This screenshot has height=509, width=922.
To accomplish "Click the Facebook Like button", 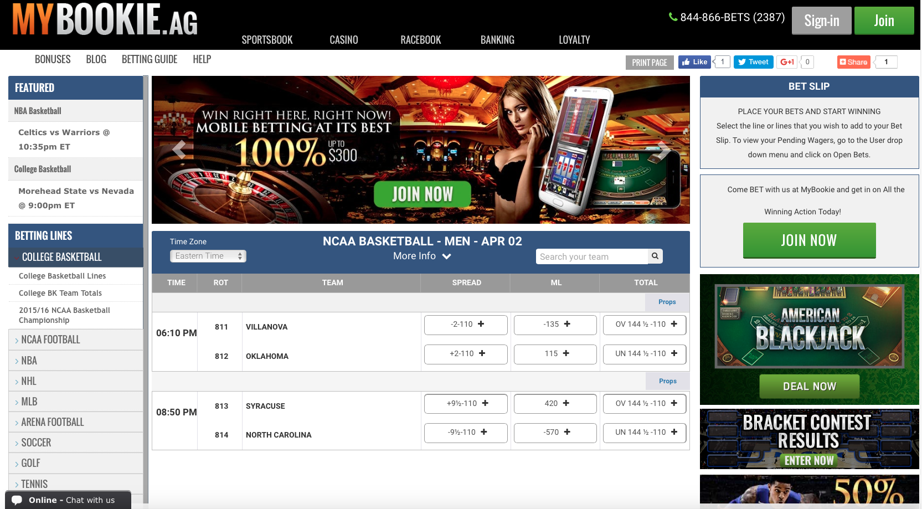I will pos(694,62).
